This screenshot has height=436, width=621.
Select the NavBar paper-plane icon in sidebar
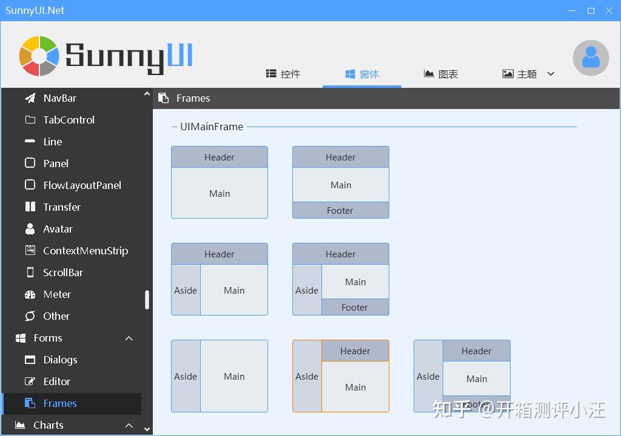29,97
